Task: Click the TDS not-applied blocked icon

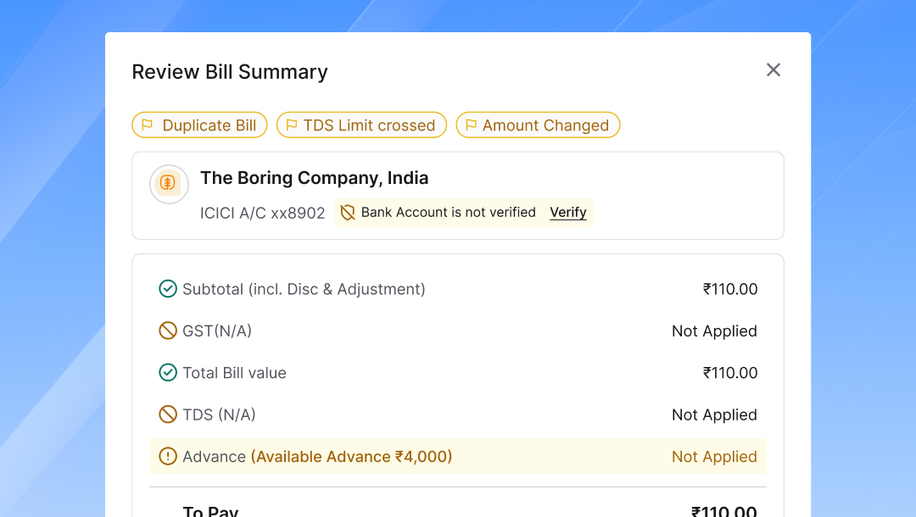Action: [x=168, y=414]
